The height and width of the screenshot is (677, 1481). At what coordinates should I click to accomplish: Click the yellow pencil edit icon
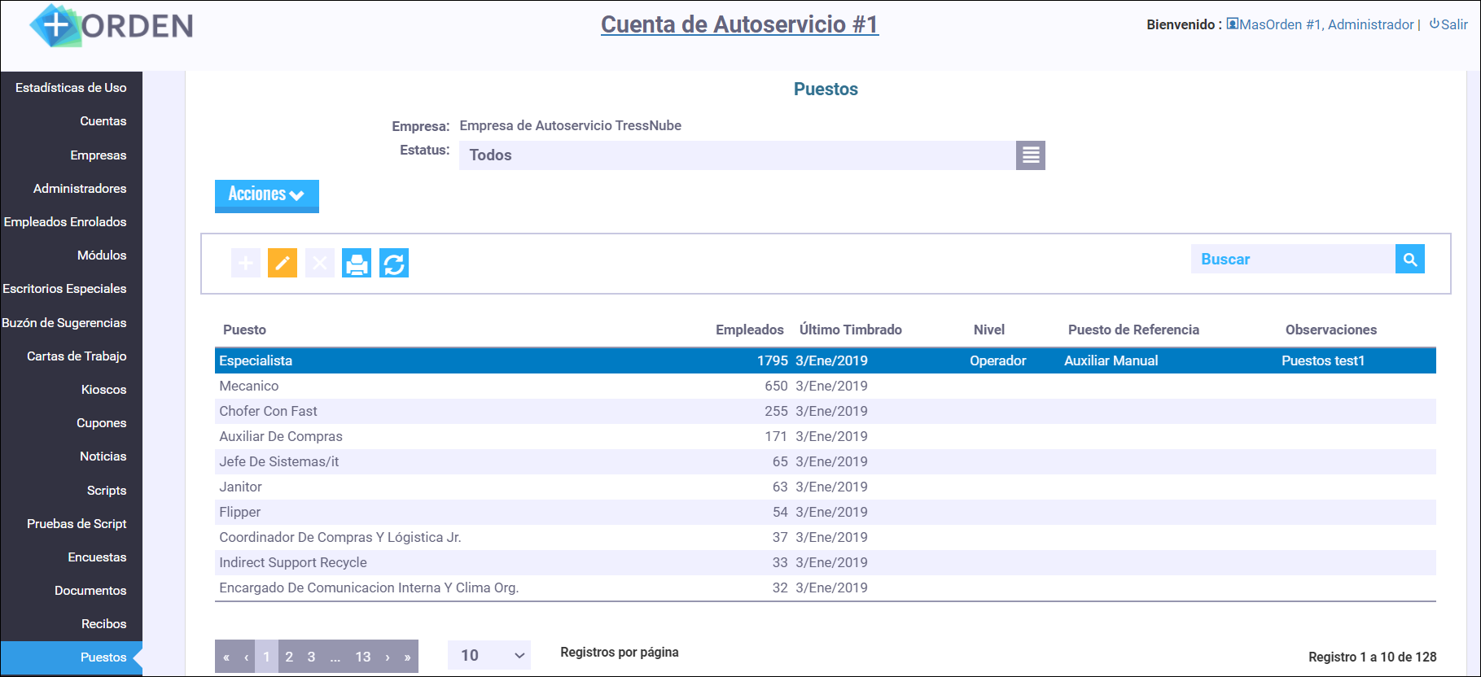click(283, 263)
